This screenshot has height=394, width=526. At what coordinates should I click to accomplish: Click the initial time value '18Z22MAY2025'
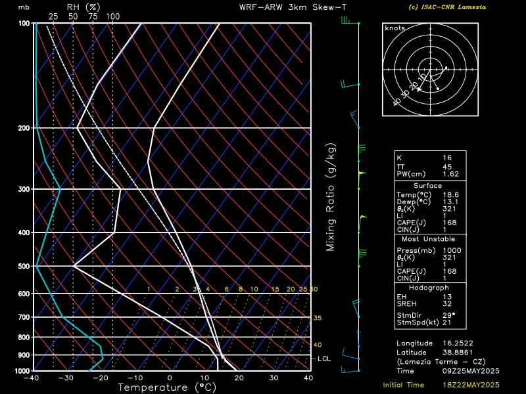point(471,385)
